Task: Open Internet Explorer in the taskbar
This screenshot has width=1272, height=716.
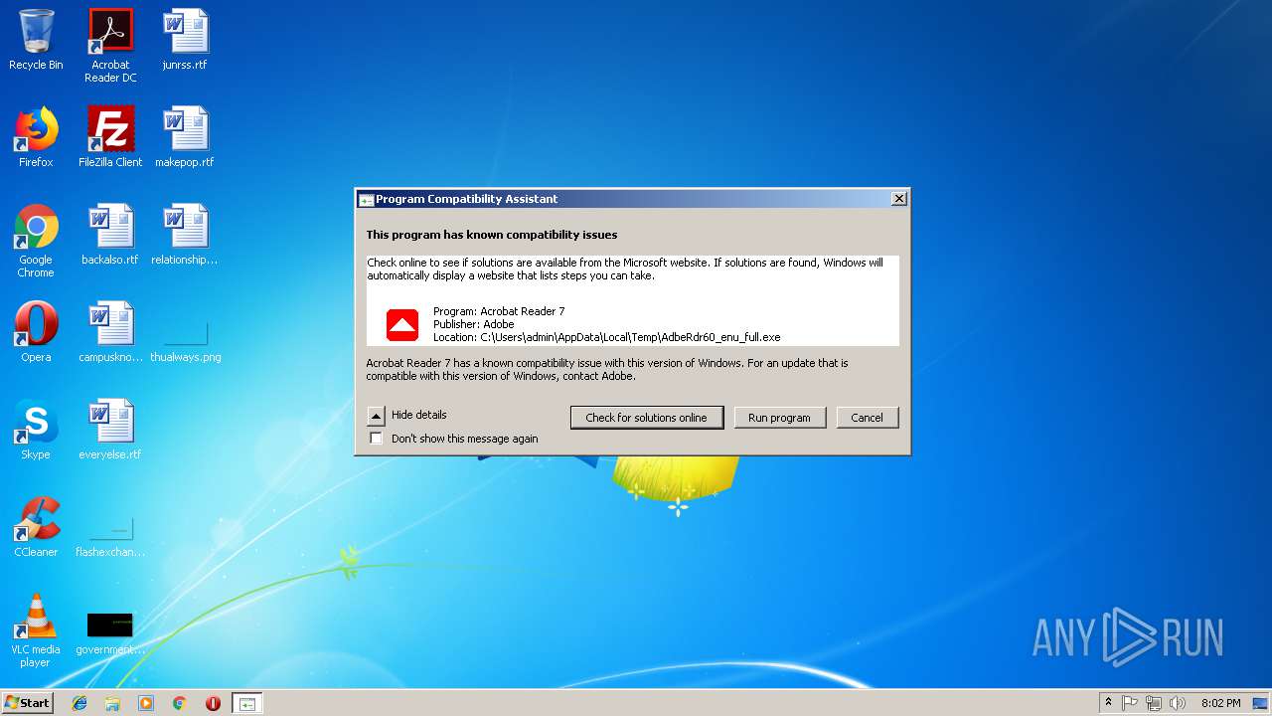Action: click(x=79, y=703)
